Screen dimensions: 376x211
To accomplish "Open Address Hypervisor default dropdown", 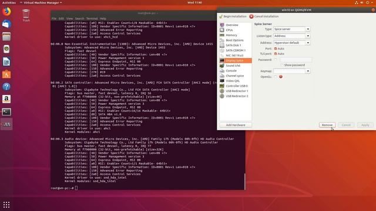I will click(x=292, y=43).
